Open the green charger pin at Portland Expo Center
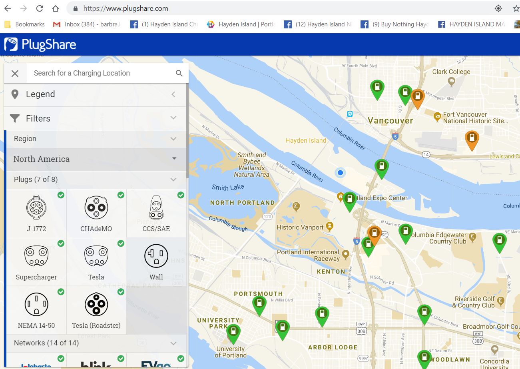 349,201
